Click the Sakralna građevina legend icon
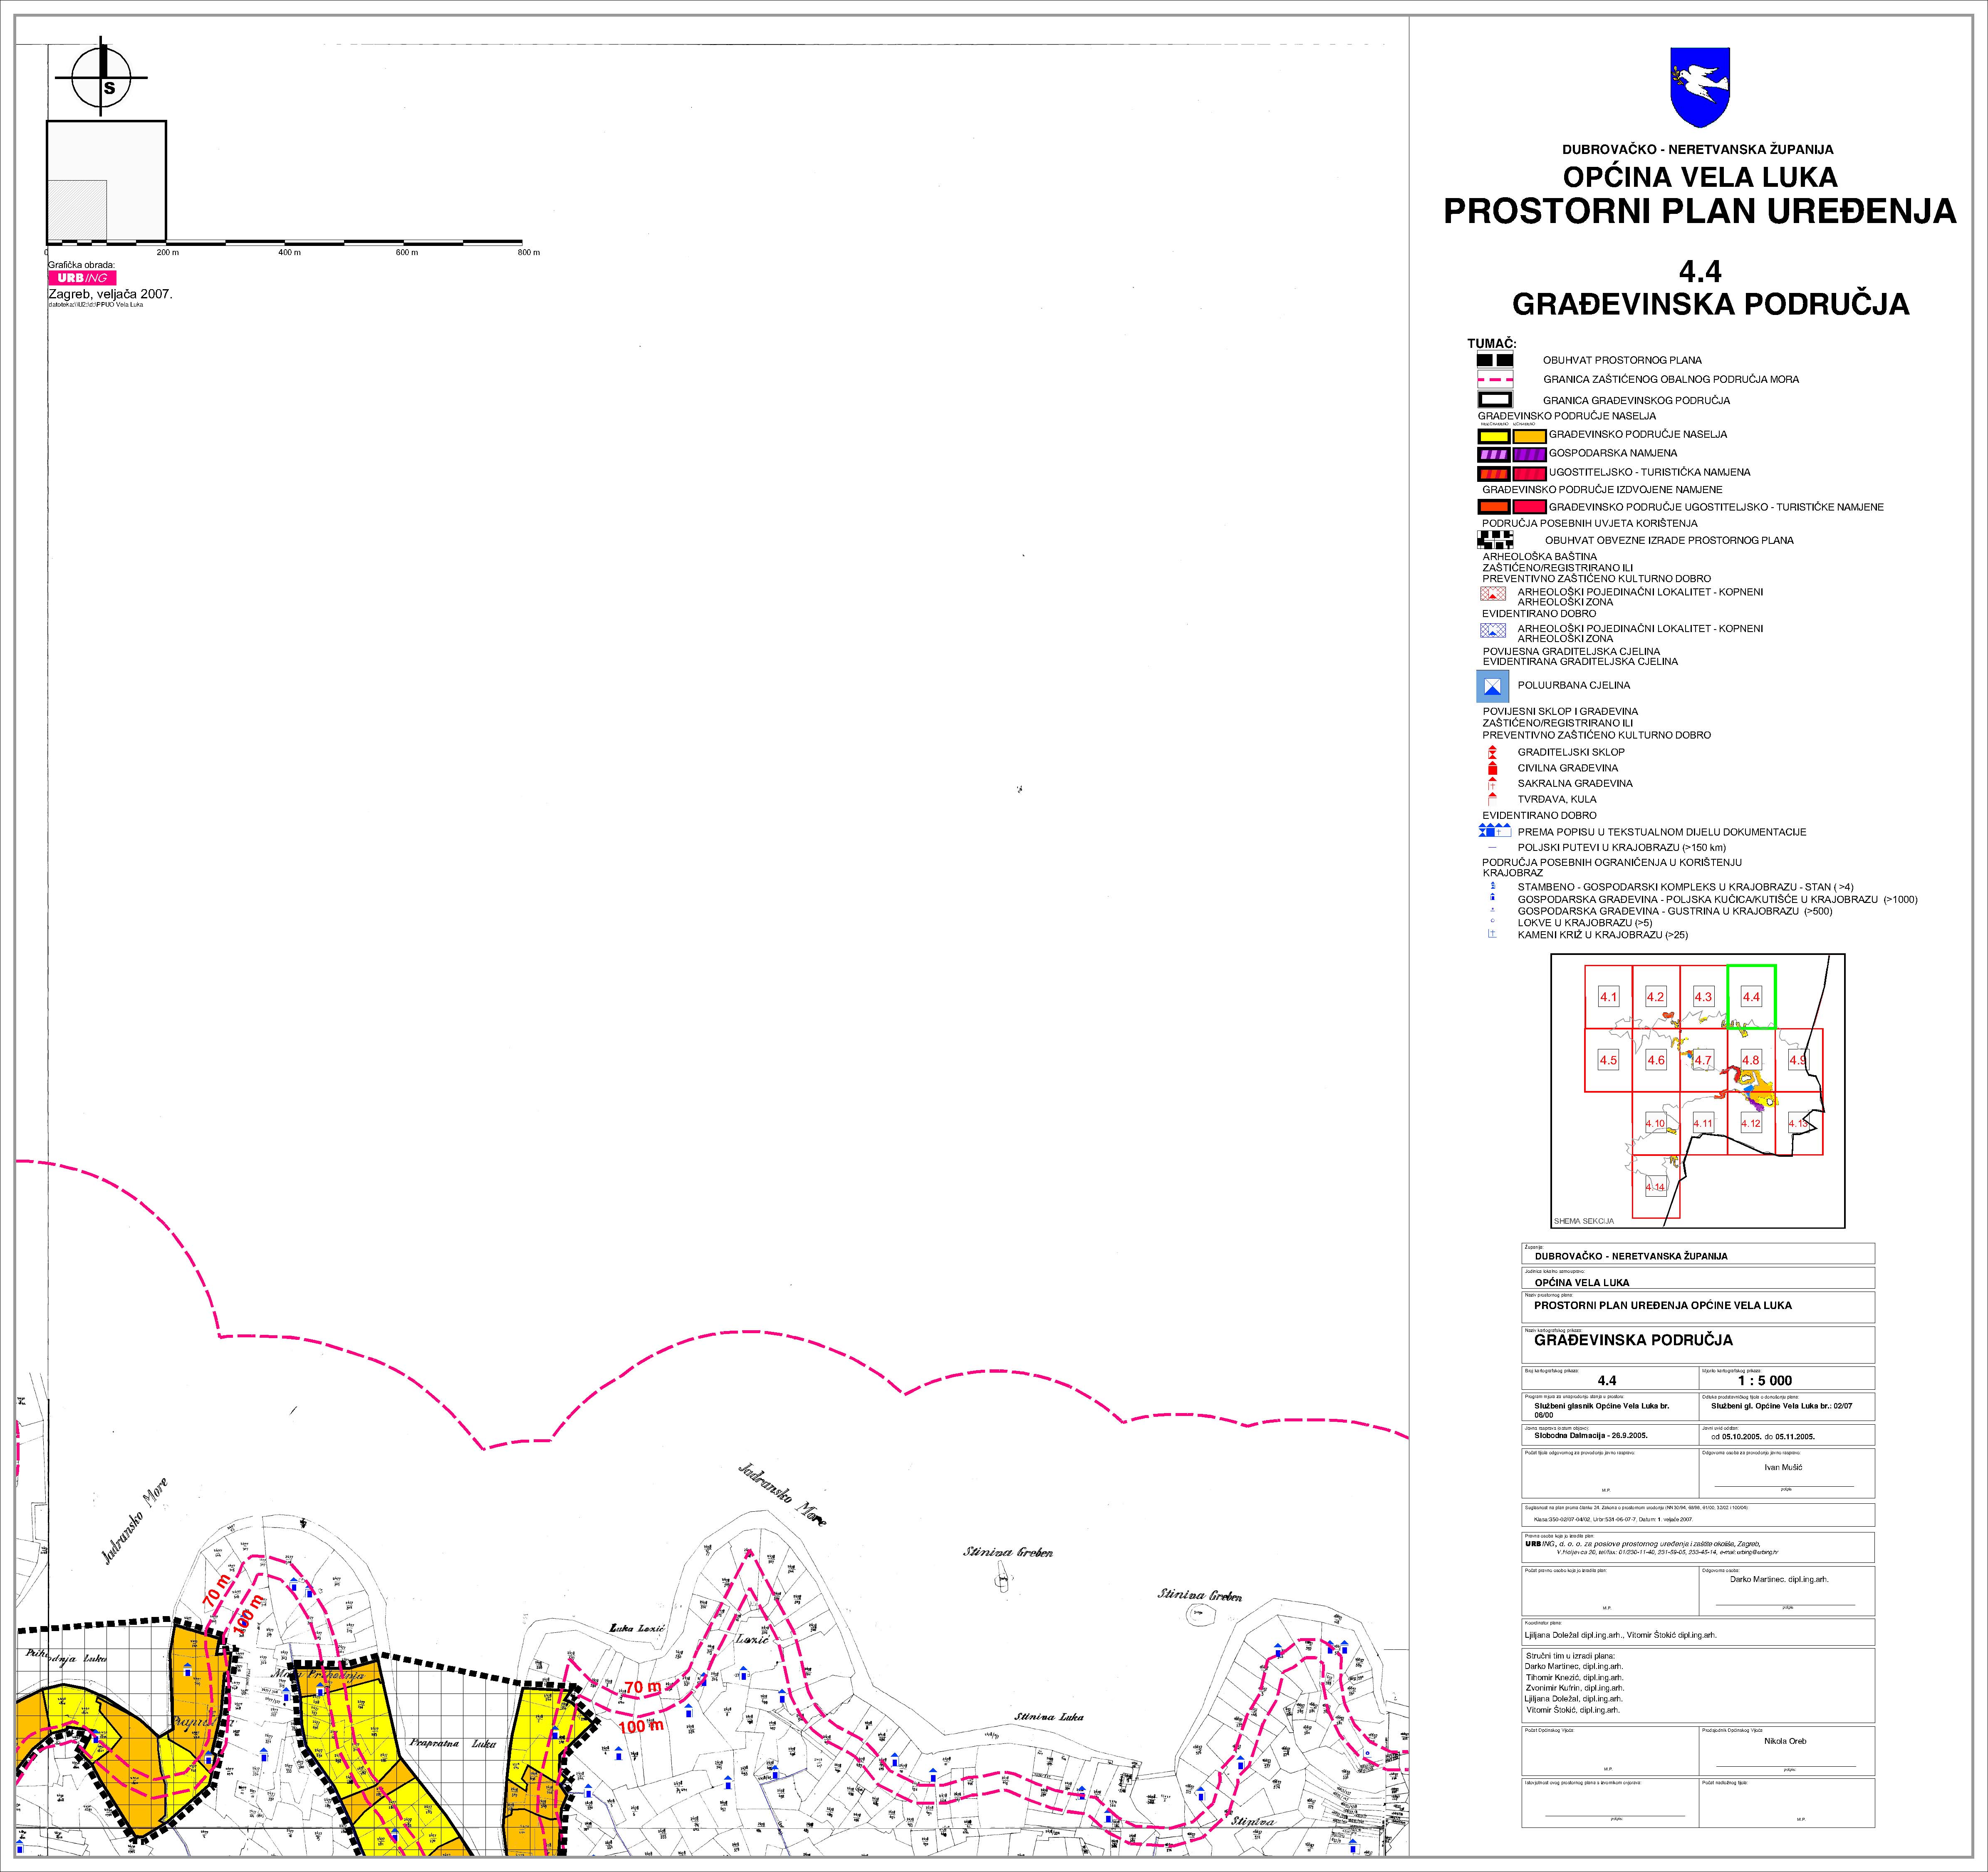 coord(1492,784)
